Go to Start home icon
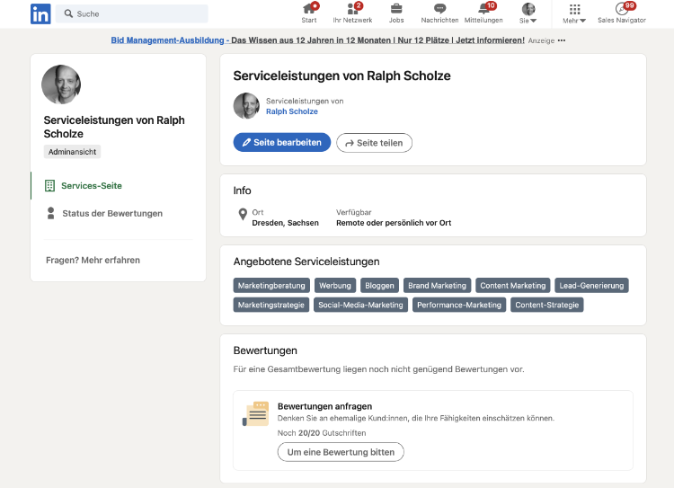This screenshot has width=674, height=488. (x=309, y=10)
